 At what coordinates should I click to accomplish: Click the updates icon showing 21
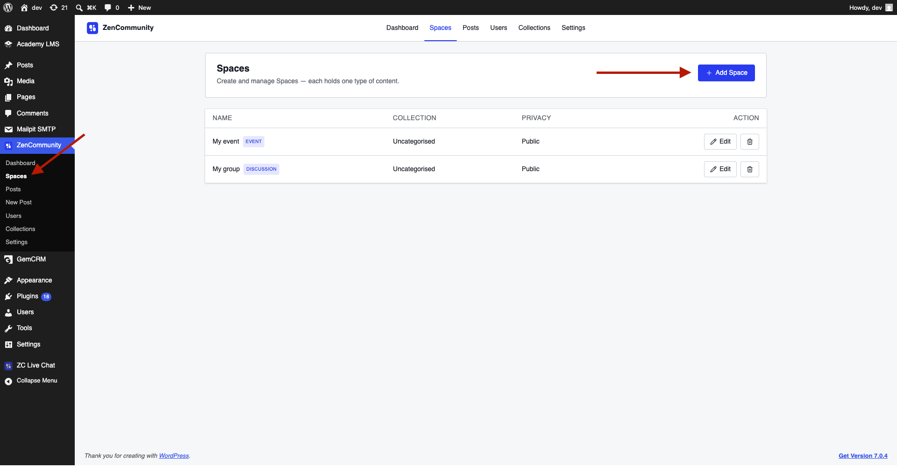(54, 7)
